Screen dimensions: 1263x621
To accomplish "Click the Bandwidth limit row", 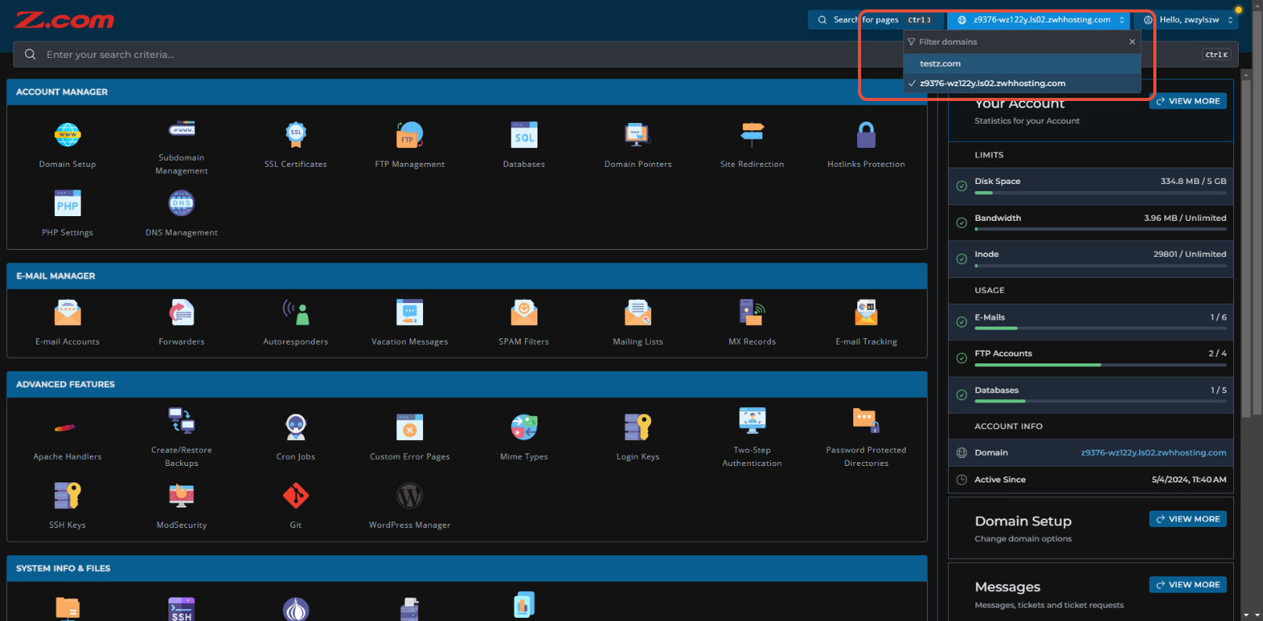I will [x=1091, y=222].
